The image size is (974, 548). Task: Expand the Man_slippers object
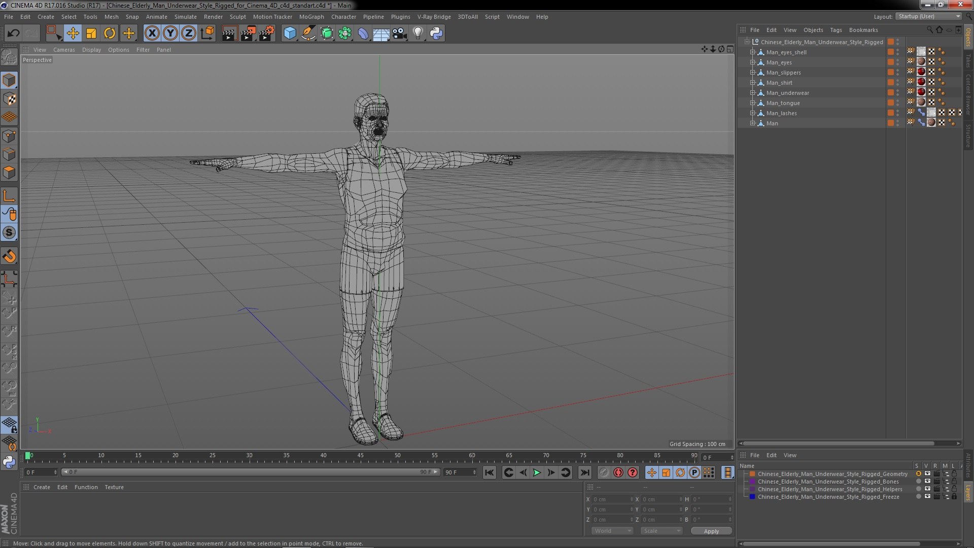point(753,73)
